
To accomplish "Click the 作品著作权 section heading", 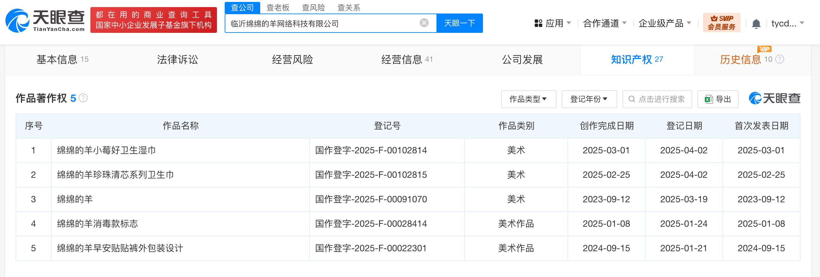I will 41,98.
